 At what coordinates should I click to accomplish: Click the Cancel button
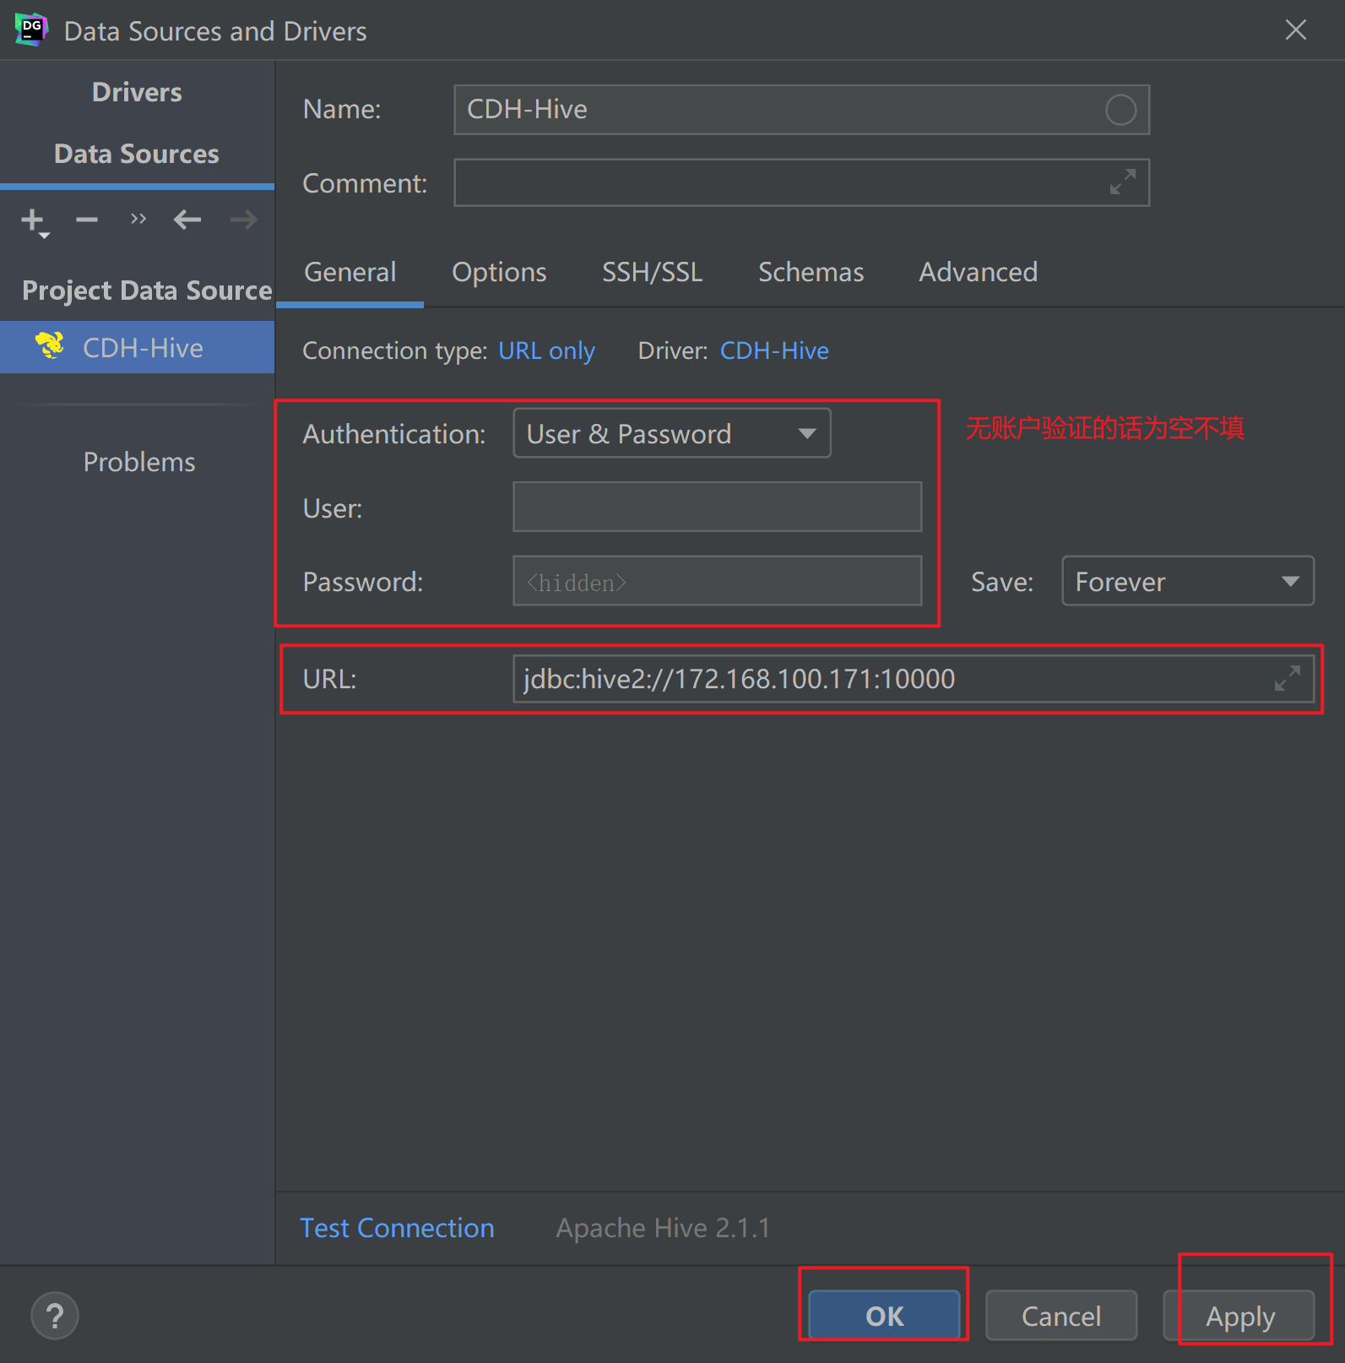coord(1061,1316)
